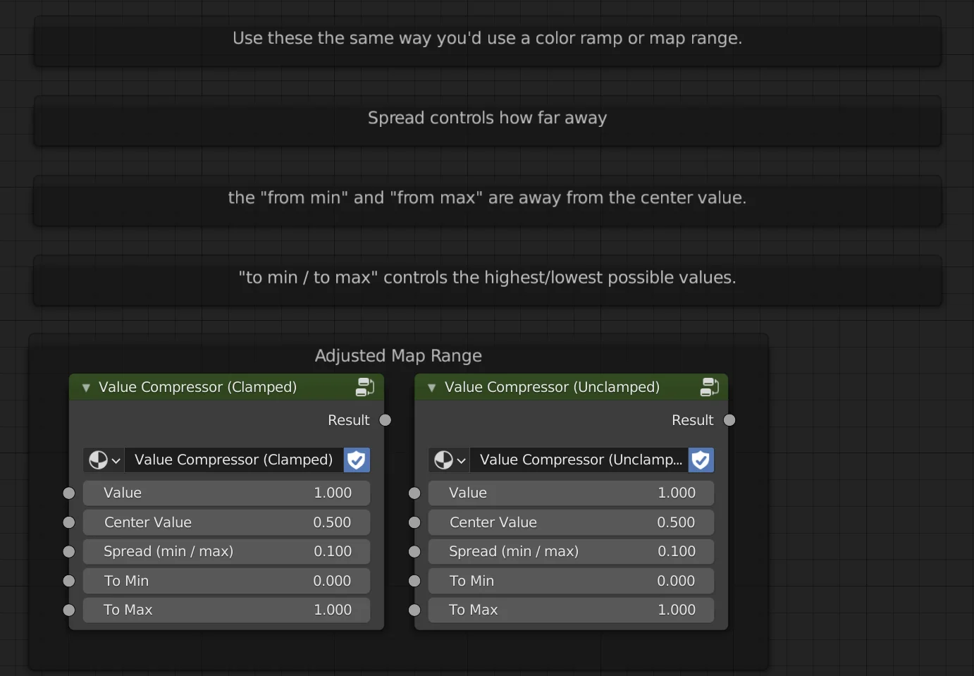974x676 pixels.
Task: Click the Center Value input socket on Clamped
Action: click(x=68, y=522)
